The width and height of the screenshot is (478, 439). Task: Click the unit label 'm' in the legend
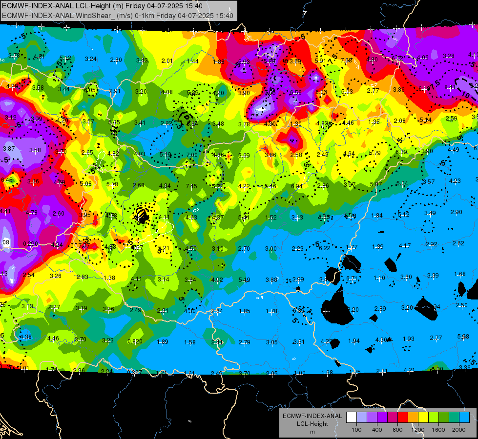[x=312, y=432]
